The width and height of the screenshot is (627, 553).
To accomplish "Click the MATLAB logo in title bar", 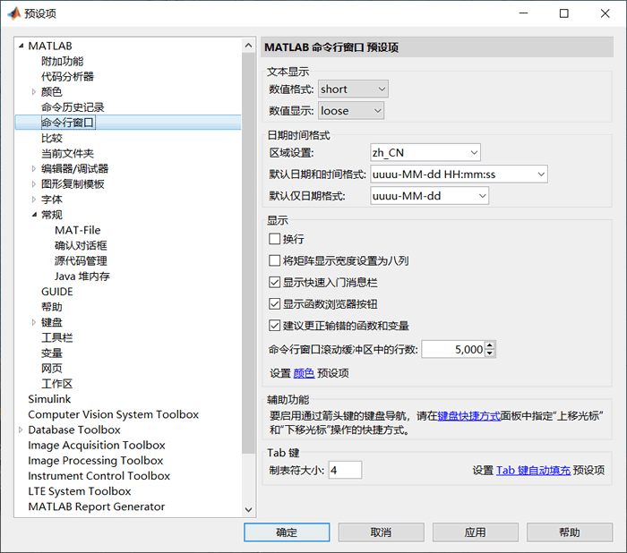I will click(14, 13).
